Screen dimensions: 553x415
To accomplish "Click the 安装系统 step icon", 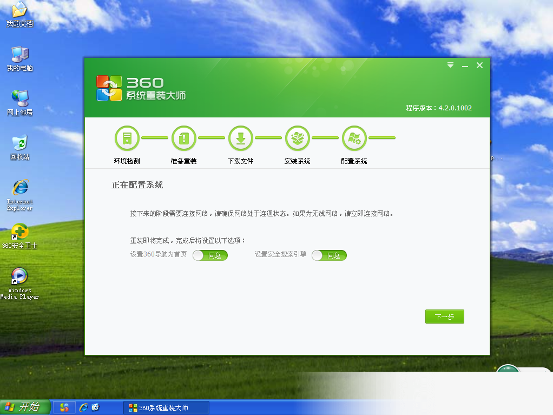I will coord(297,138).
